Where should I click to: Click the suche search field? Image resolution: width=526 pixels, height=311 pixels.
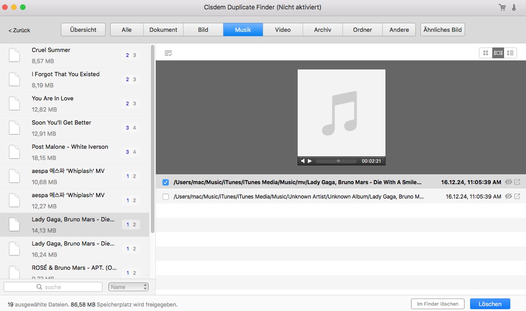53,287
